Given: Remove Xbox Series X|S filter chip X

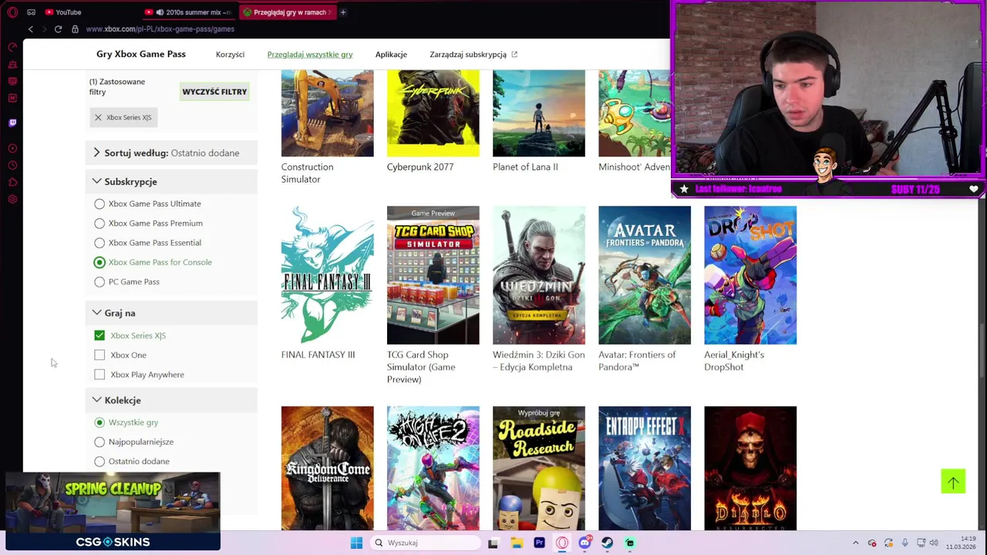Looking at the screenshot, I should [x=98, y=117].
